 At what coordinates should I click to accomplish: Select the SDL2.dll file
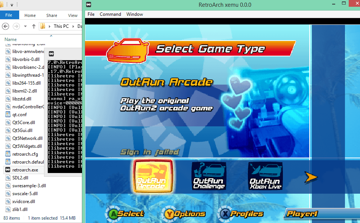20,177
